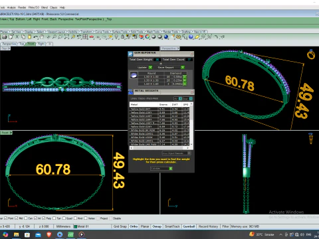Close the Metal Weights panel
319x239 pixels.
(x=192, y=91)
